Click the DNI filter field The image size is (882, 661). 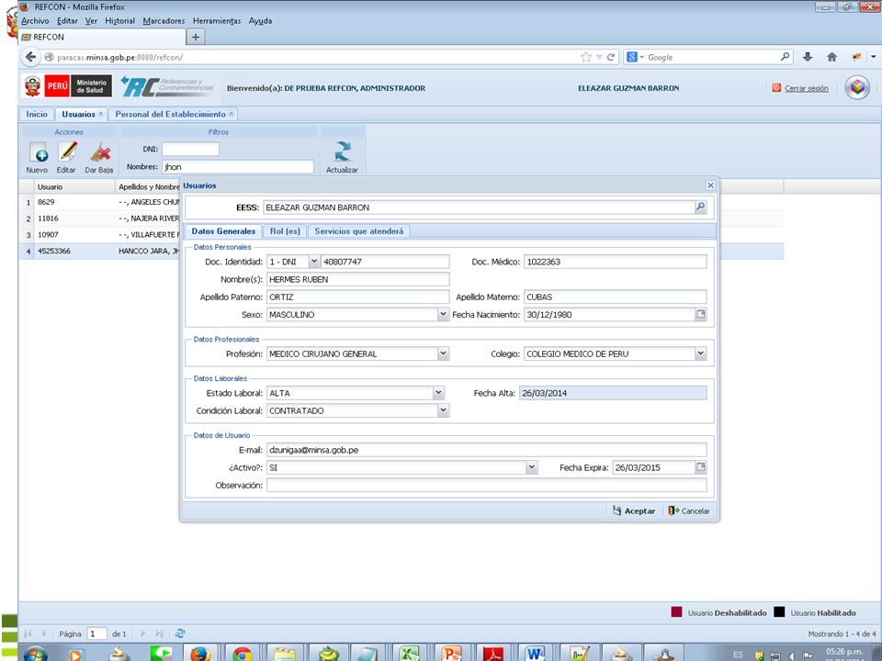pyautogui.click(x=191, y=149)
